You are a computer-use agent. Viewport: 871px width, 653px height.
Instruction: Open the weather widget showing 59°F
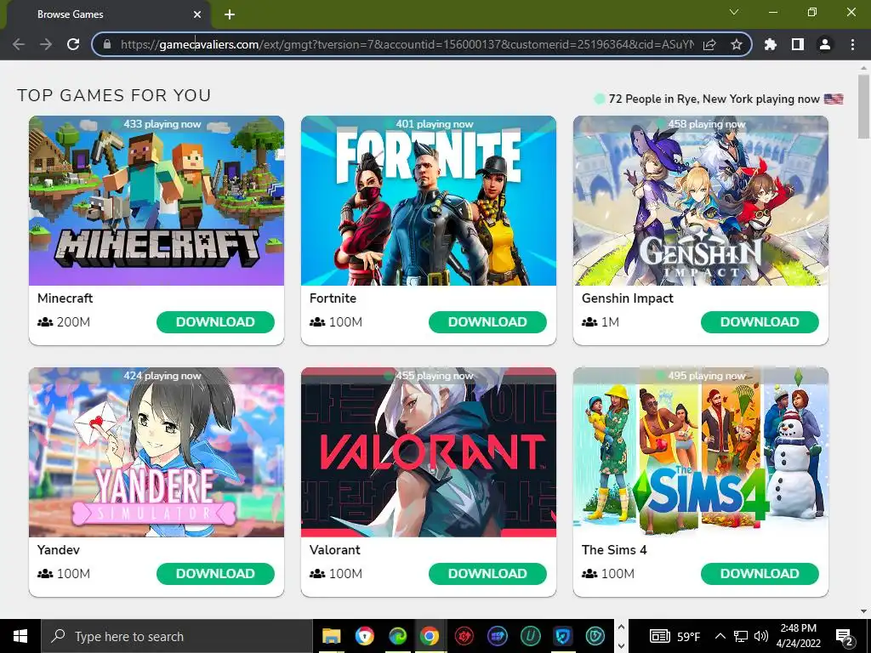pos(675,636)
